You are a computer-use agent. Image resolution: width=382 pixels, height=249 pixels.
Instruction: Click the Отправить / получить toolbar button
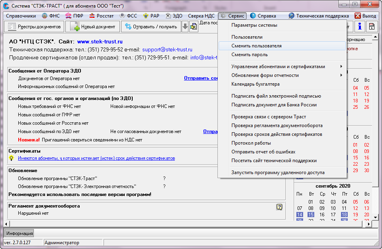151,27
